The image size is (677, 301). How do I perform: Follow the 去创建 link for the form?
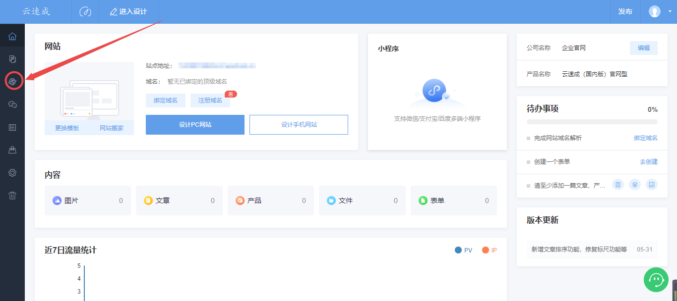(x=648, y=162)
